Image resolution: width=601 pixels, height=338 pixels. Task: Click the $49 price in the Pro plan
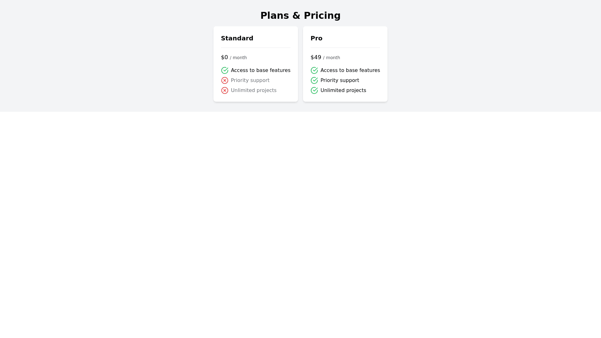316,57
